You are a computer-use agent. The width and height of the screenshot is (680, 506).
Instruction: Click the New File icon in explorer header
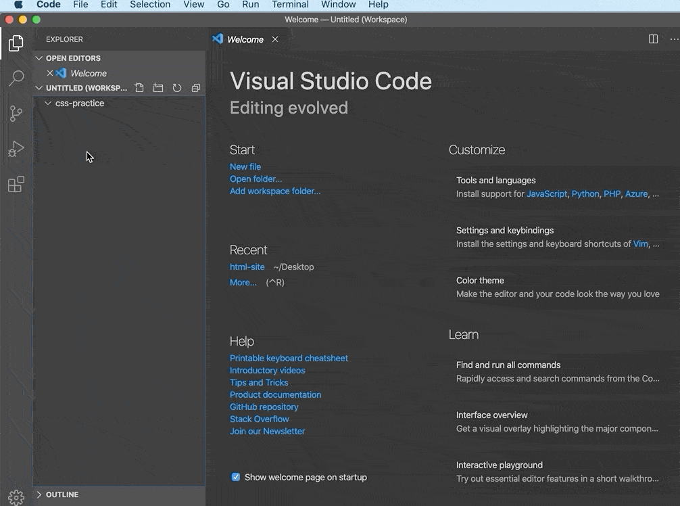tap(139, 88)
